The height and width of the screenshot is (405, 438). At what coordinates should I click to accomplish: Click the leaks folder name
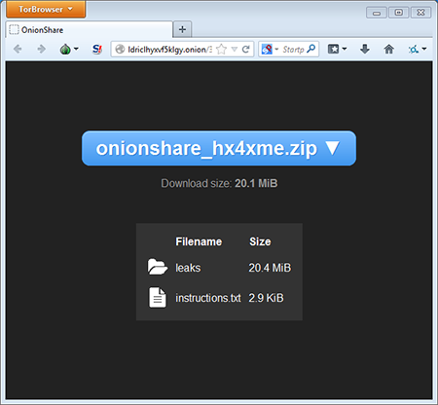pos(188,268)
